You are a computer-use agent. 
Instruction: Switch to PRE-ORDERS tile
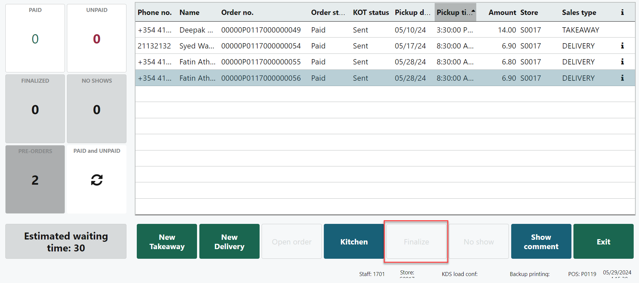(x=35, y=179)
